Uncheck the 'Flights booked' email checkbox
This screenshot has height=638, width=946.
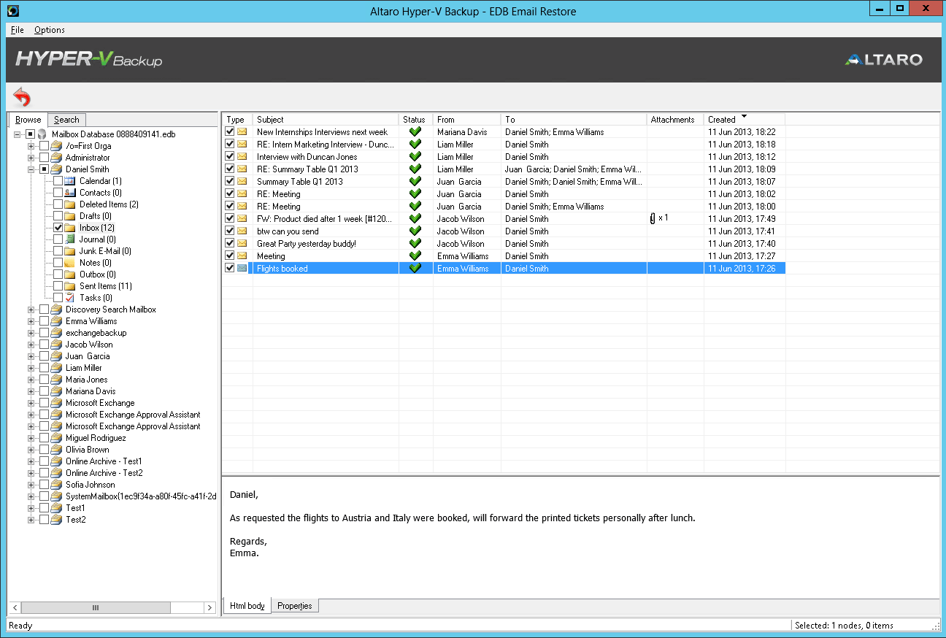click(230, 269)
